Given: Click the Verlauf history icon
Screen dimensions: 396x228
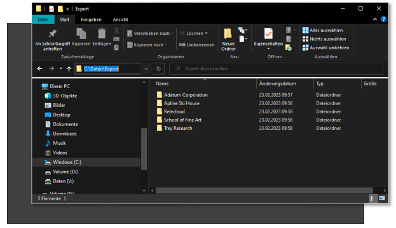Looking at the screenshot, I should 289,47.
